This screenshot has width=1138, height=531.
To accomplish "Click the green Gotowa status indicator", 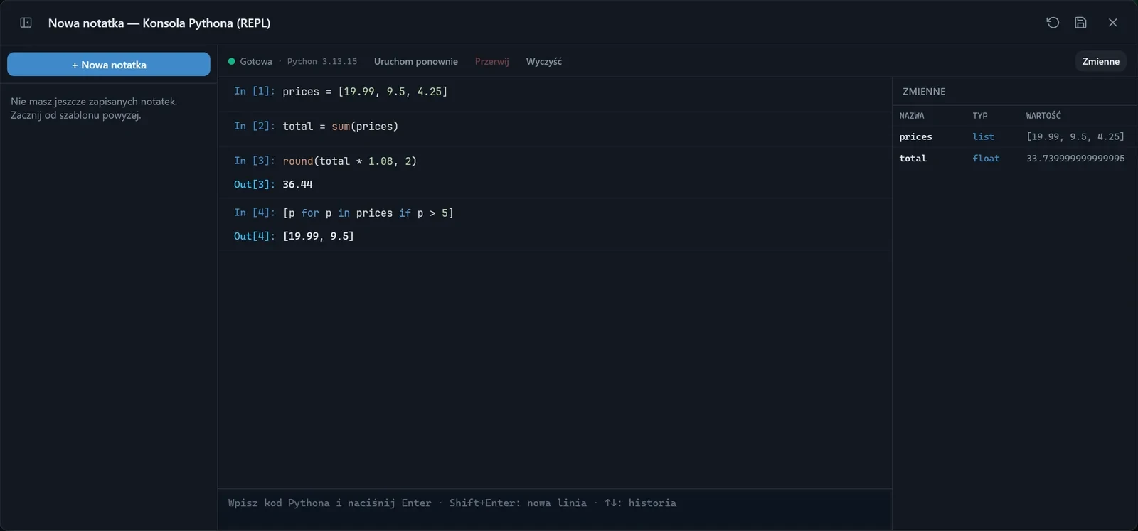I will [x=250, y=61].
